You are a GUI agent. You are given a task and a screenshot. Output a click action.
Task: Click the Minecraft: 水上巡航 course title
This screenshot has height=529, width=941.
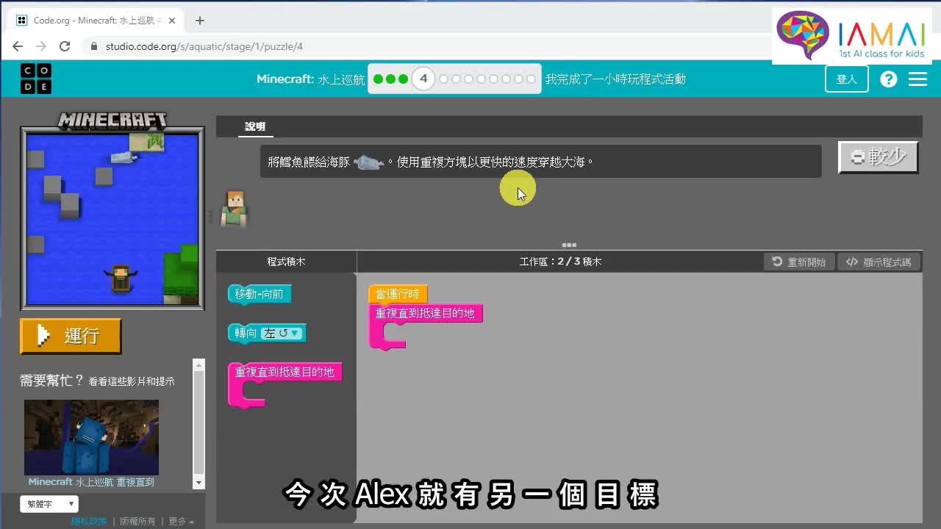click(x=310, y=79)
